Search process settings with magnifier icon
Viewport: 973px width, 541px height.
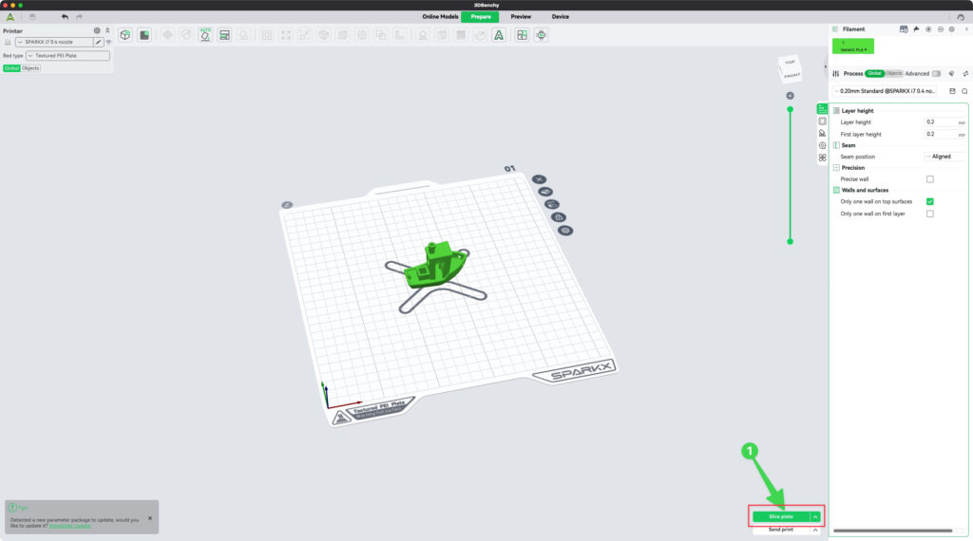(964, 91)
